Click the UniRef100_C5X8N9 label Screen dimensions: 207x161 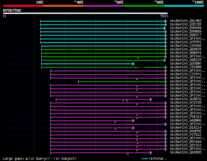(x=186, y=67)
